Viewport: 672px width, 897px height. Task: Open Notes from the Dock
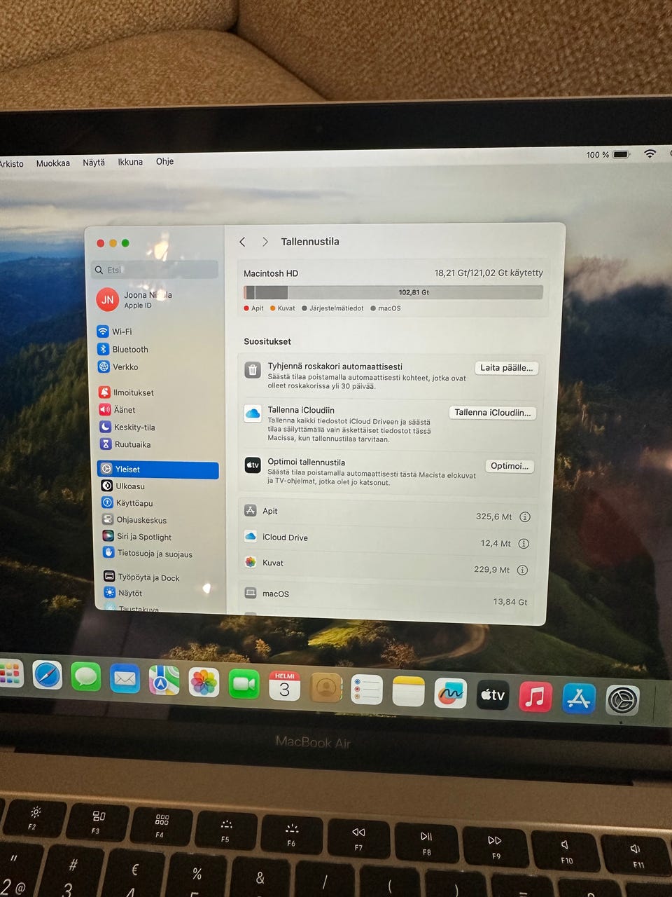[409, 692]
